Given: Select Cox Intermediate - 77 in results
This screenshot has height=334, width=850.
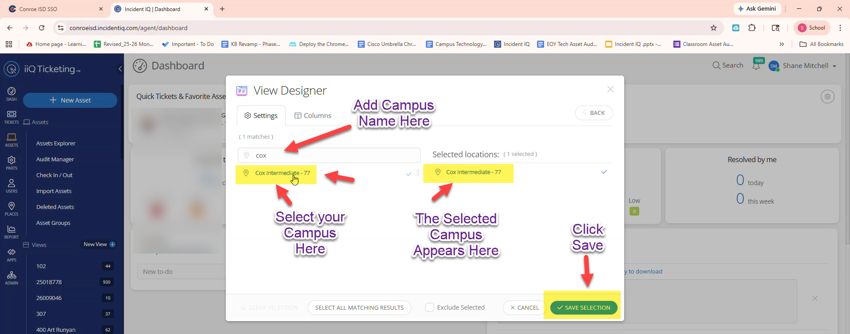Looking at the screenshot, I should point(282,173).
